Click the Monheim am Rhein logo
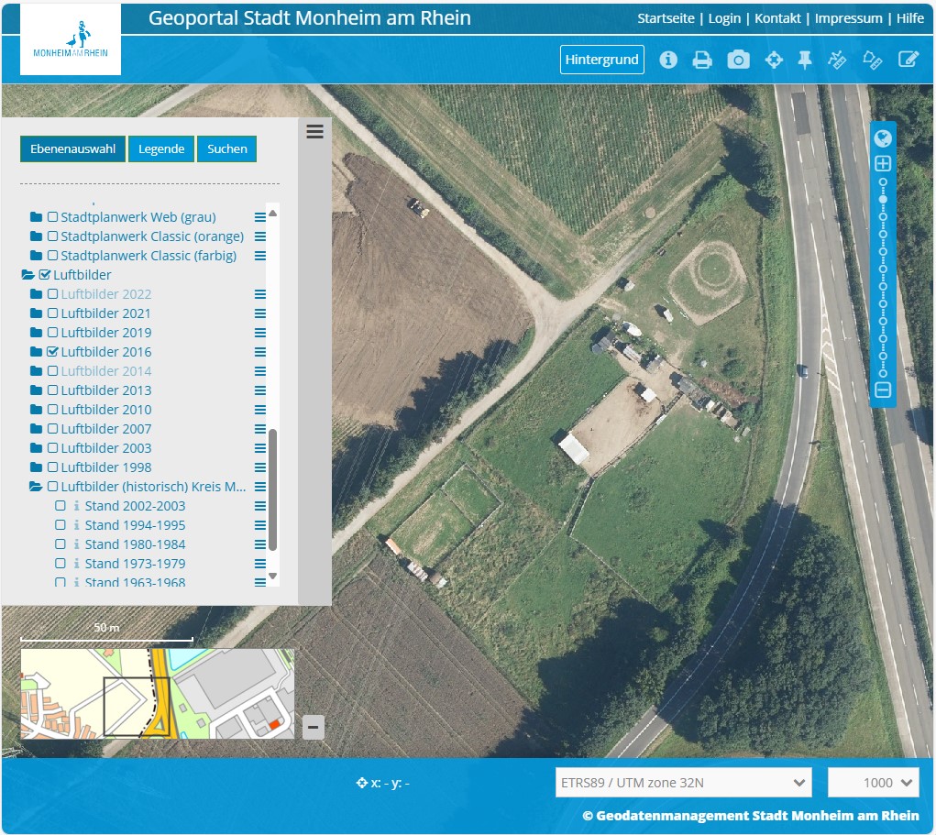This screenshot has width=936, height=835. pyautogui.click(x=71, y=39)
